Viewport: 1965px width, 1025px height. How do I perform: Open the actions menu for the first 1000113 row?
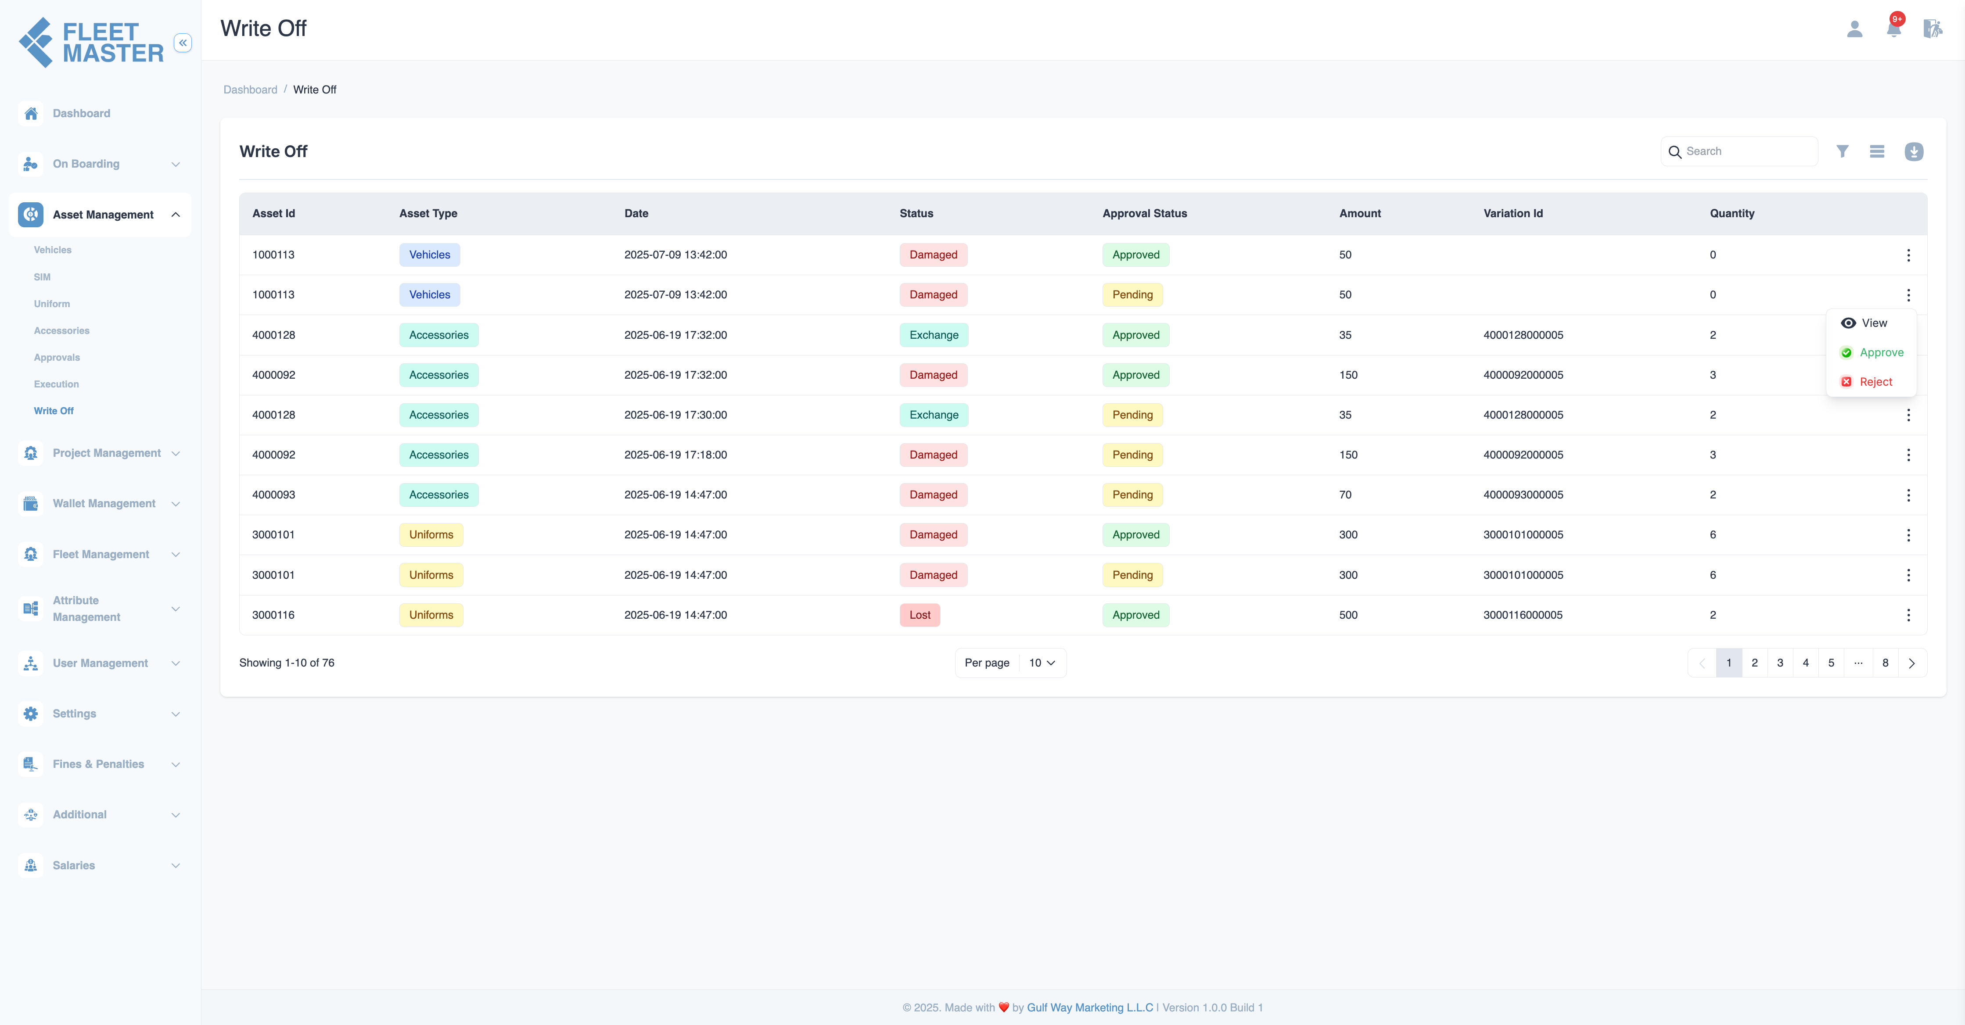[x=1908, y=255]
